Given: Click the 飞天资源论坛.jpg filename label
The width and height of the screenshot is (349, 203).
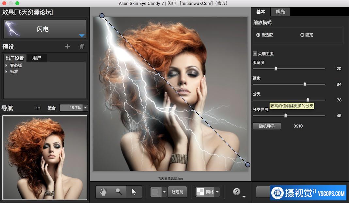Looking at the screenshot, I should (170, 178).
